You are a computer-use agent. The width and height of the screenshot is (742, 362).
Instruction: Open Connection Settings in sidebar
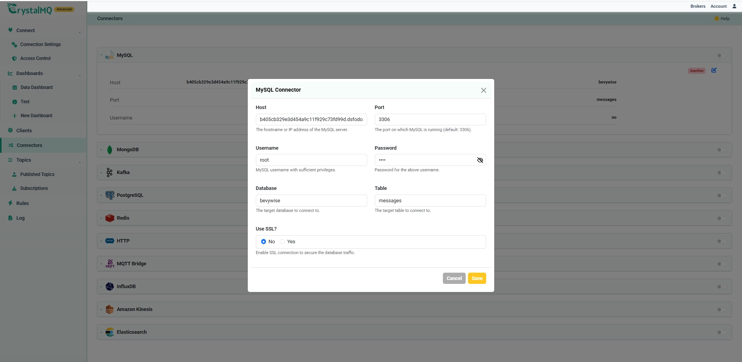(x=41, y=44)
